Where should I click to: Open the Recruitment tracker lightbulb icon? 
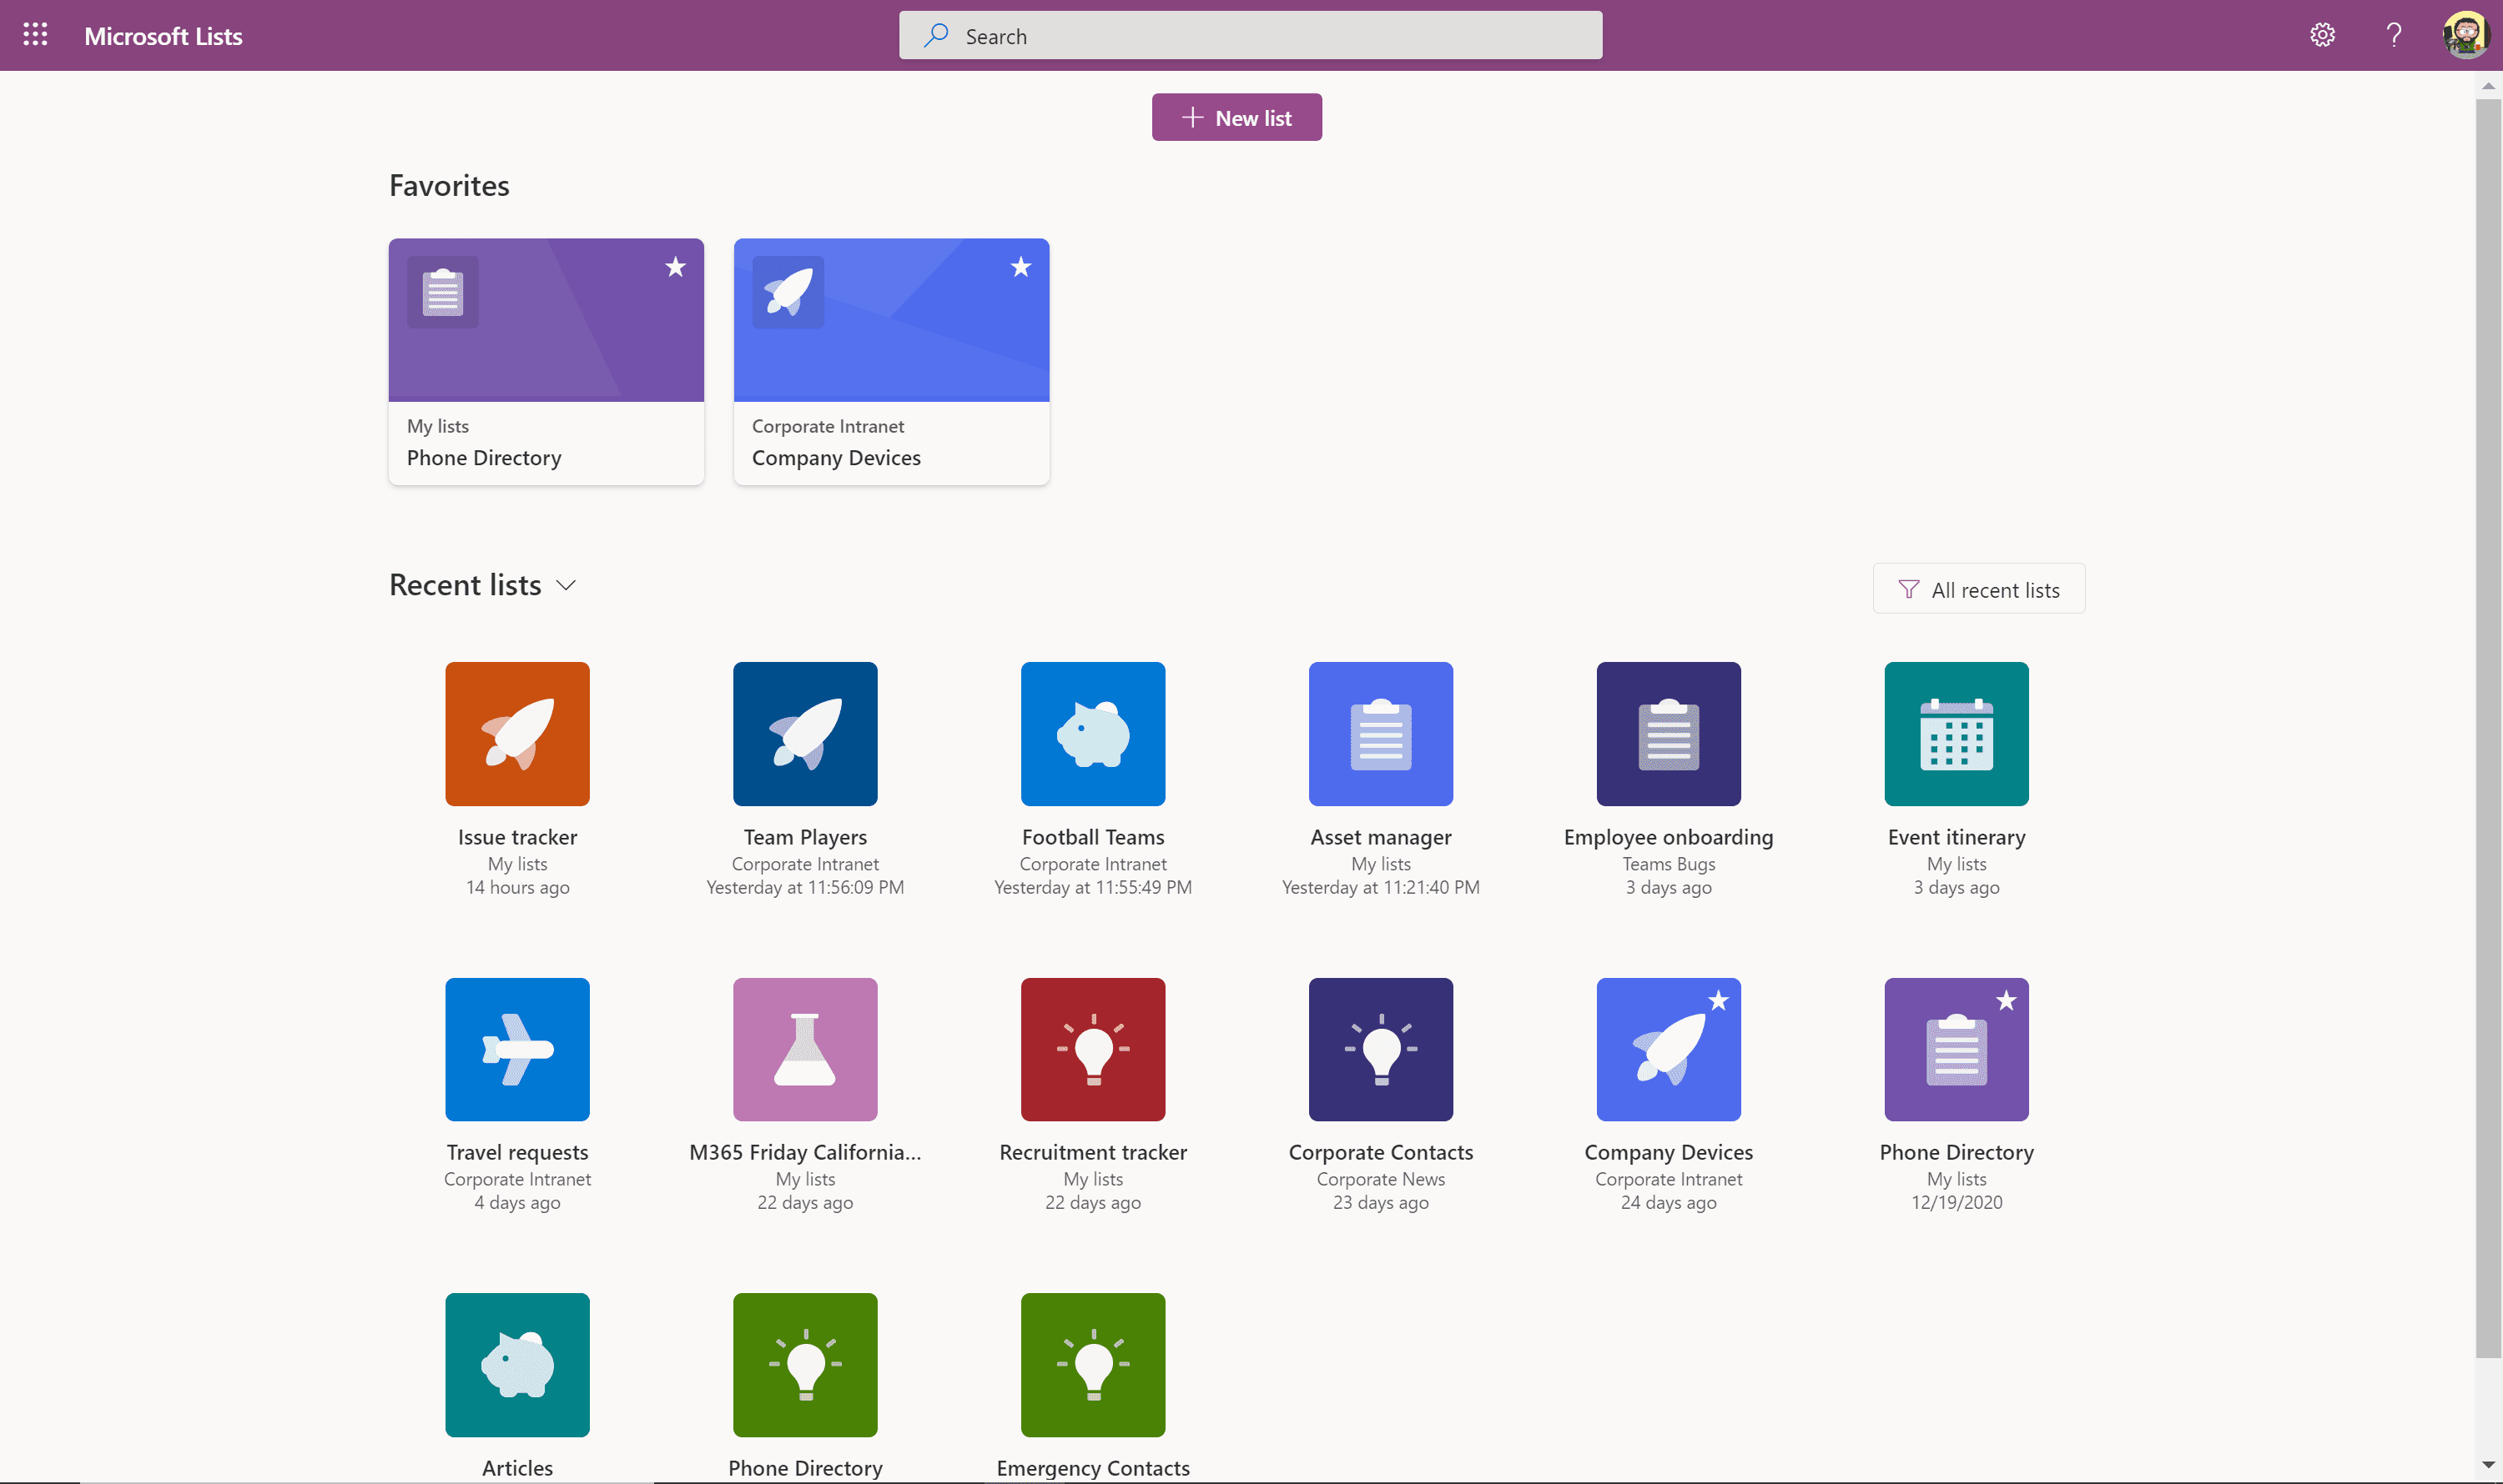pos(1093,1050)
